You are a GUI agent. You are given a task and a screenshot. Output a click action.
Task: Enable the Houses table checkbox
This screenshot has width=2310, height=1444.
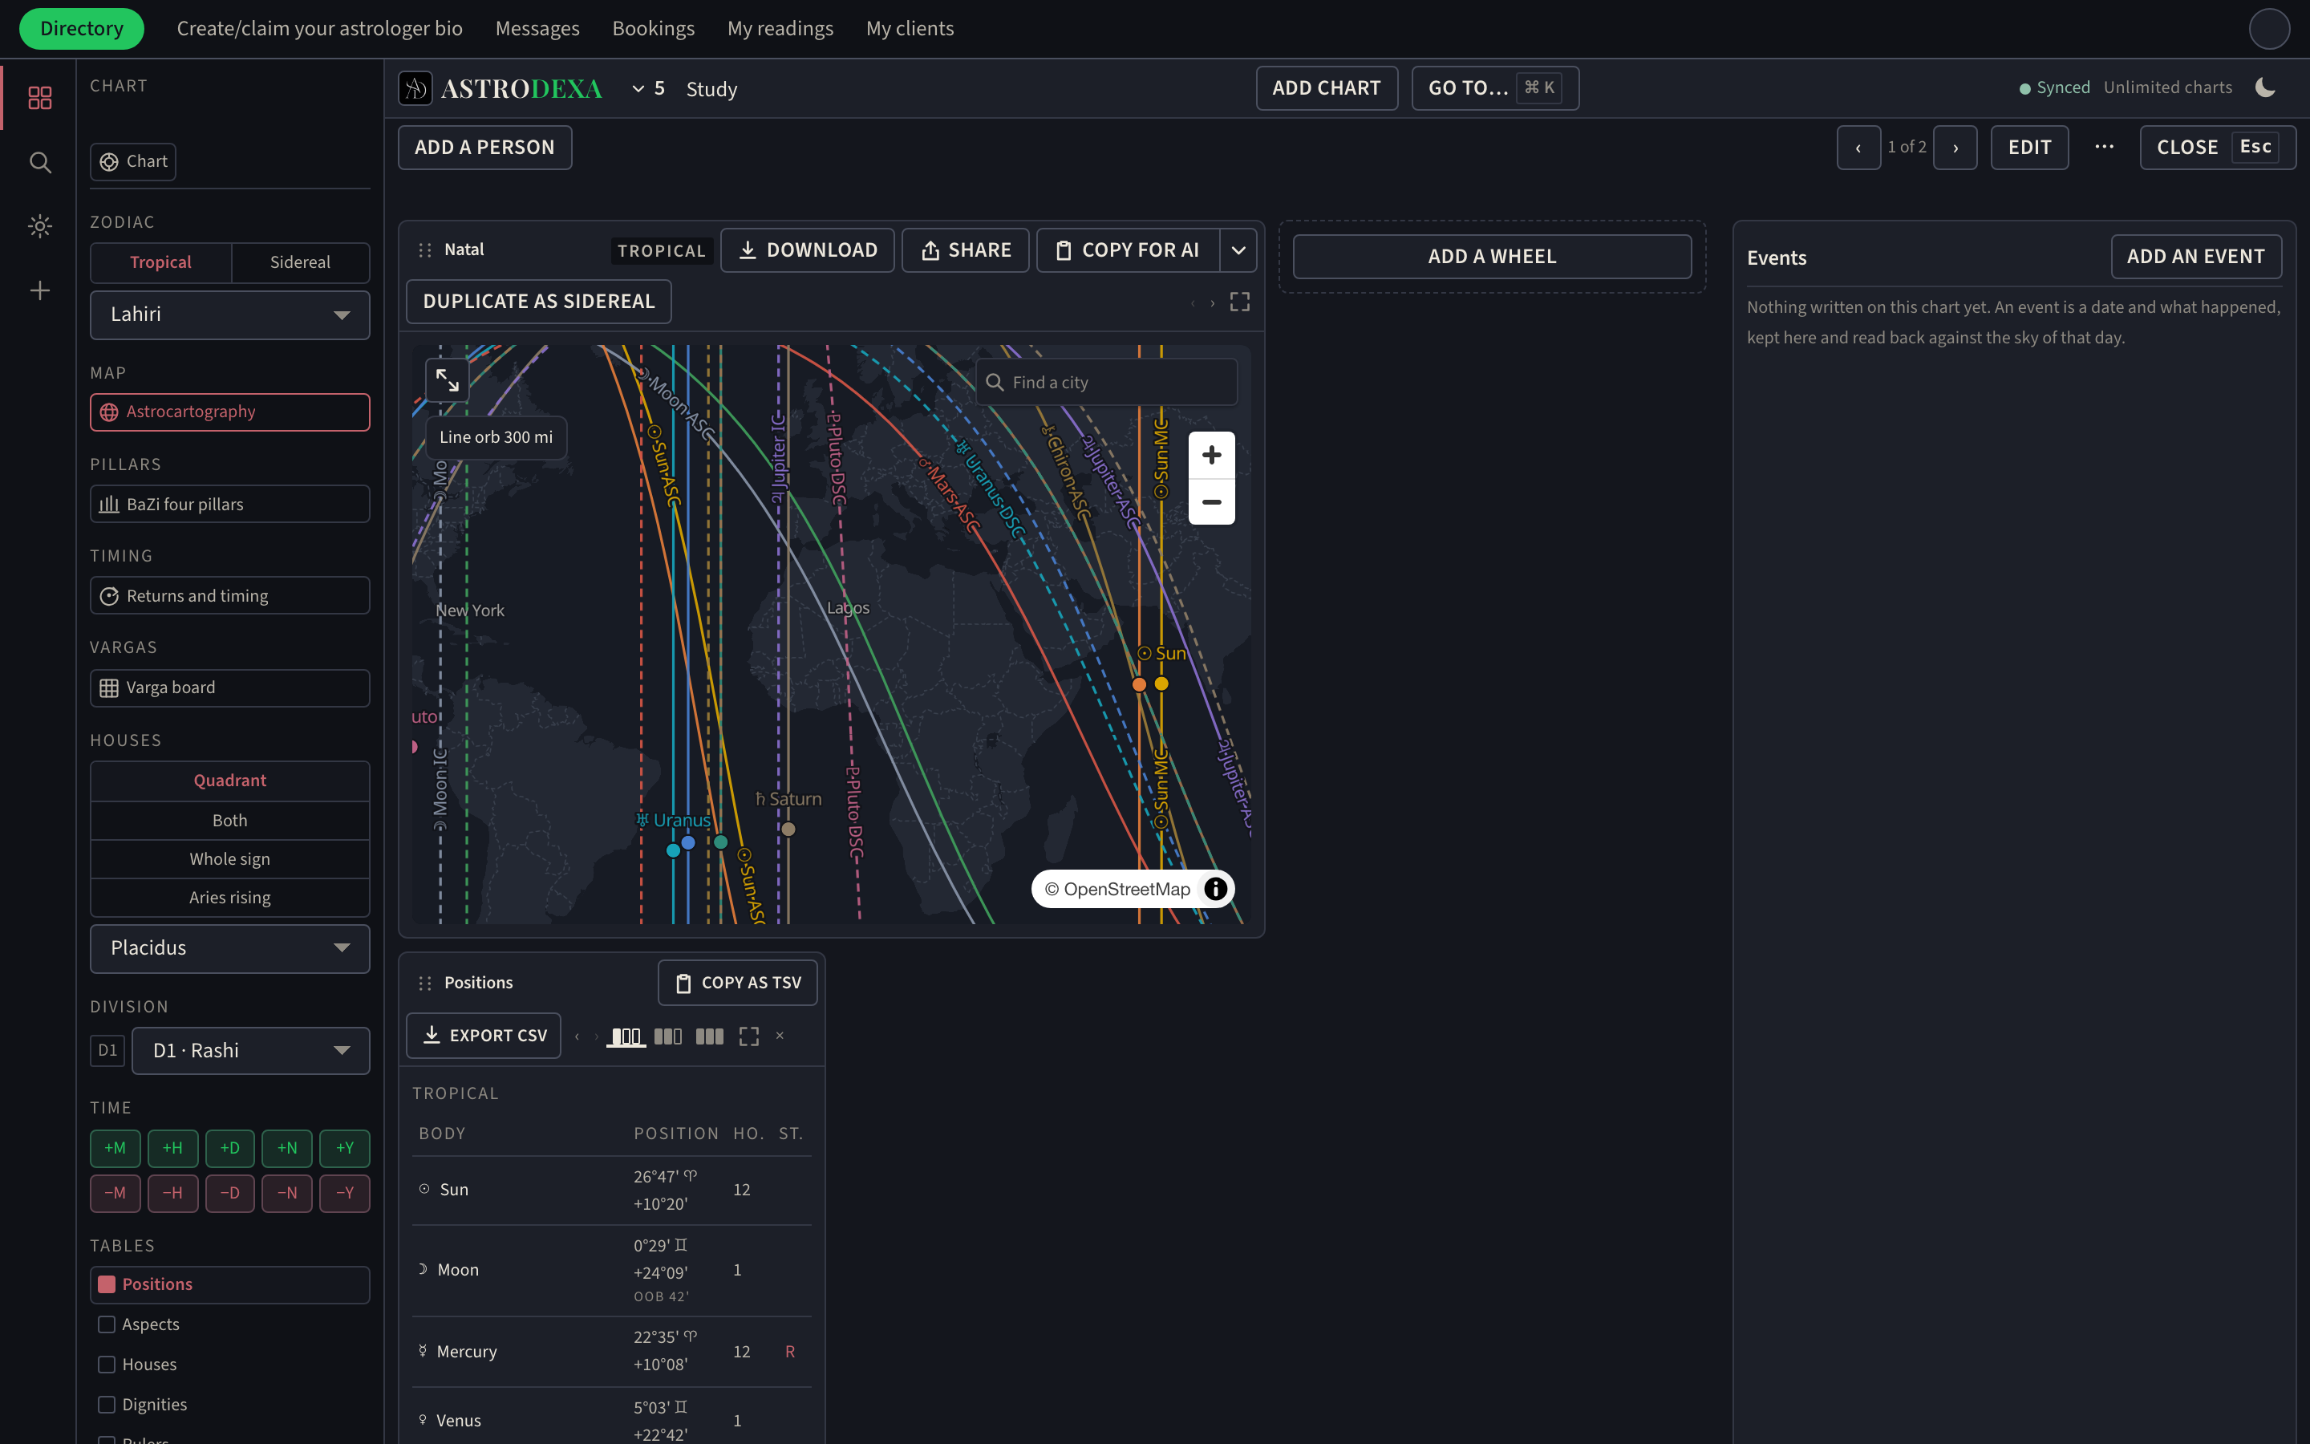[x=107, y=1365]
